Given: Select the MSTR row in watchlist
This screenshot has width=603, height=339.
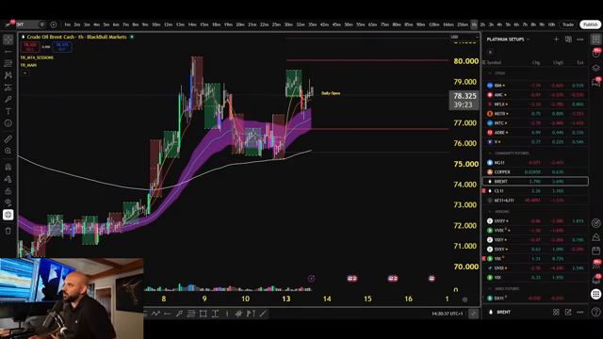Looking at the screenshot, I should [535, 114].
